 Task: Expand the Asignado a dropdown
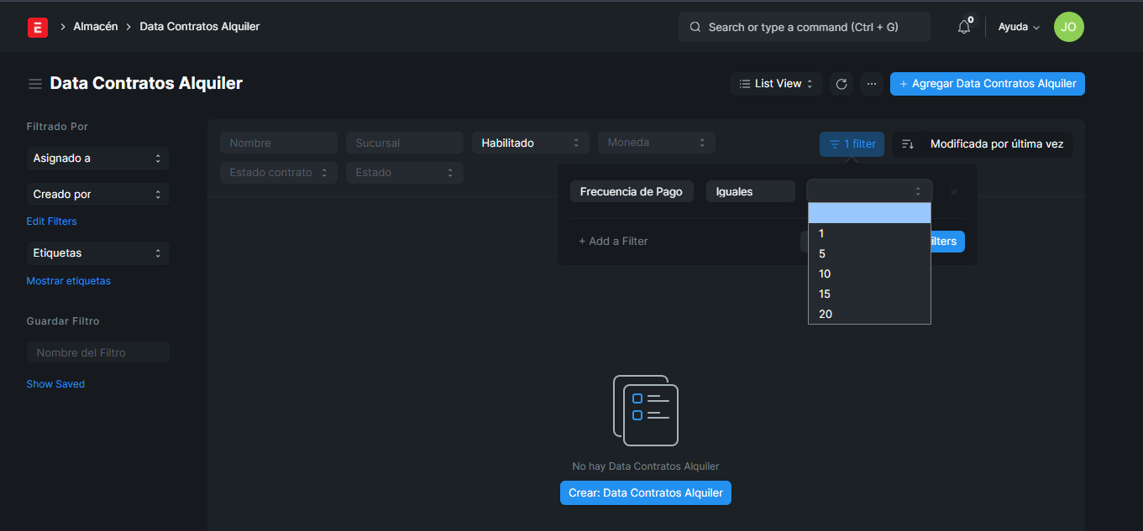click(x=97, y=159)
